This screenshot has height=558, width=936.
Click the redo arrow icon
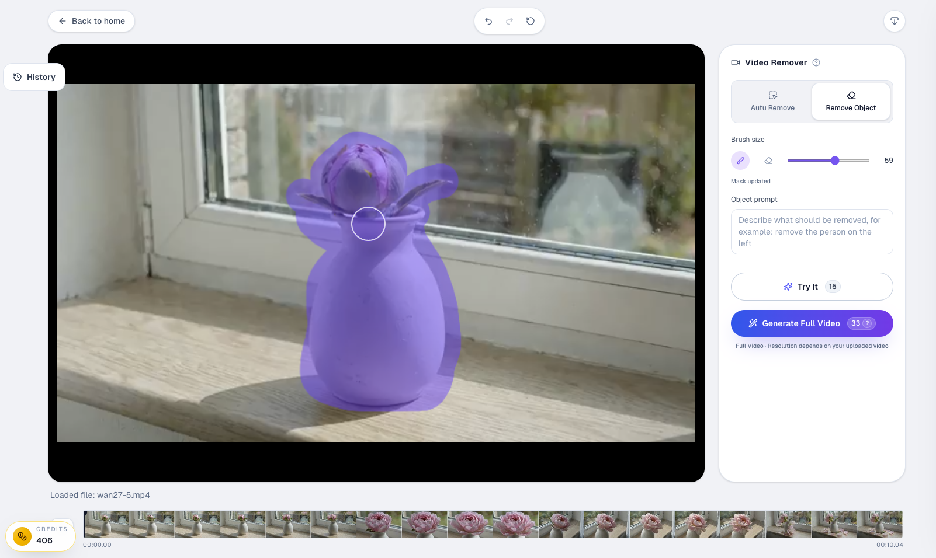(509, 20)
